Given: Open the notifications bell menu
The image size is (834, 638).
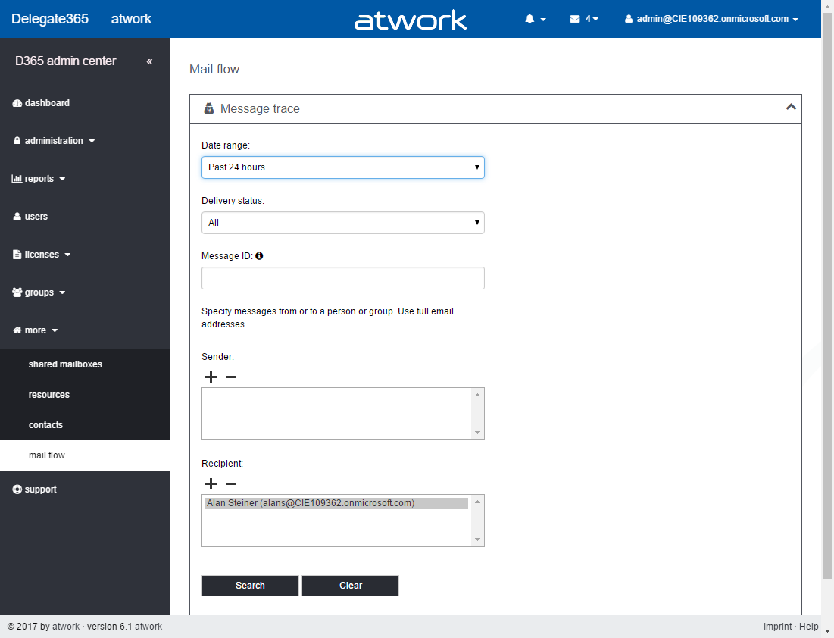Looking at the screenshot, I should 535,19.
